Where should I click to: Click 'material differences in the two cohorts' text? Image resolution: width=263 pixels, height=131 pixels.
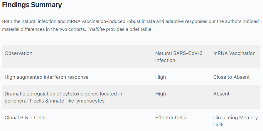click(44, 29)
